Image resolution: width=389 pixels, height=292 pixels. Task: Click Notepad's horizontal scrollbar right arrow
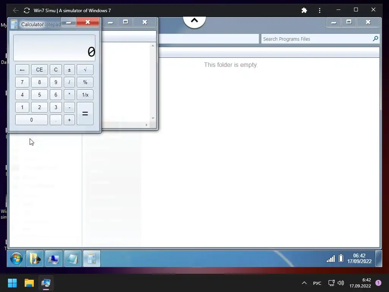click(147, 125)
